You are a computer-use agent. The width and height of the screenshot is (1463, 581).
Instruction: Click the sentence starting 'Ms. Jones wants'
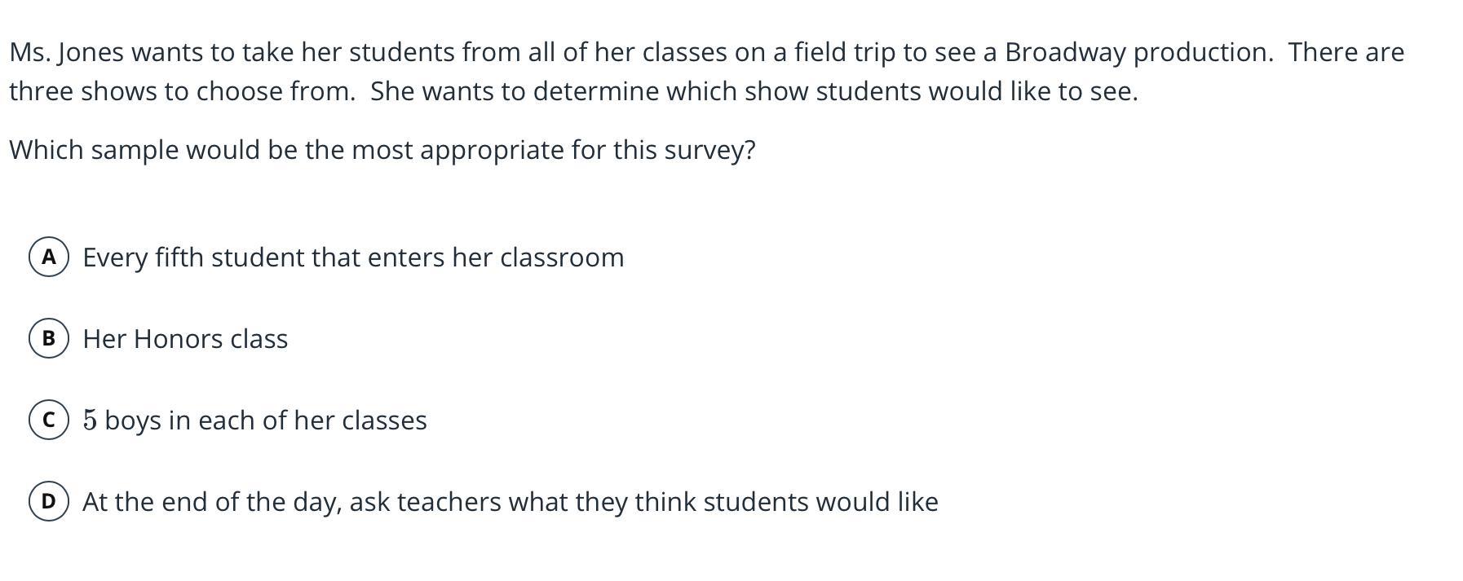coord(641,52)
